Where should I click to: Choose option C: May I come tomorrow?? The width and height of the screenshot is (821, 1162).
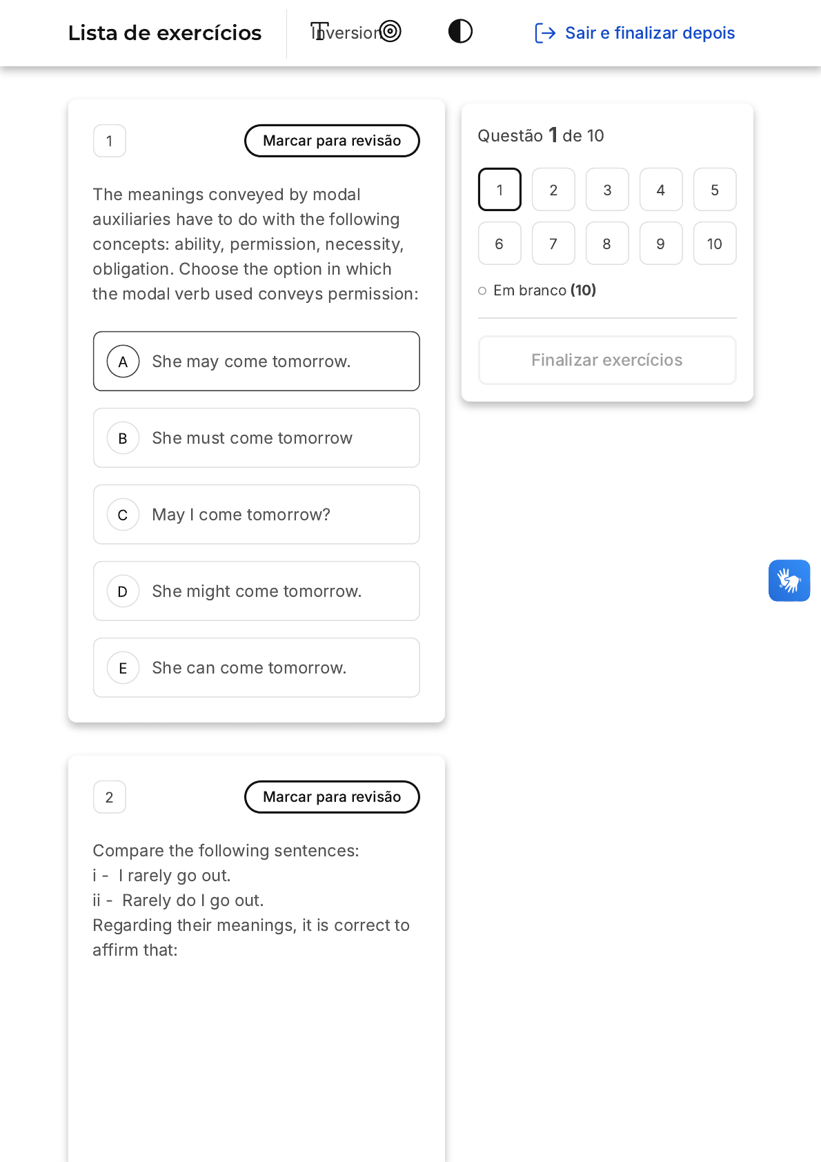point(257,515)
